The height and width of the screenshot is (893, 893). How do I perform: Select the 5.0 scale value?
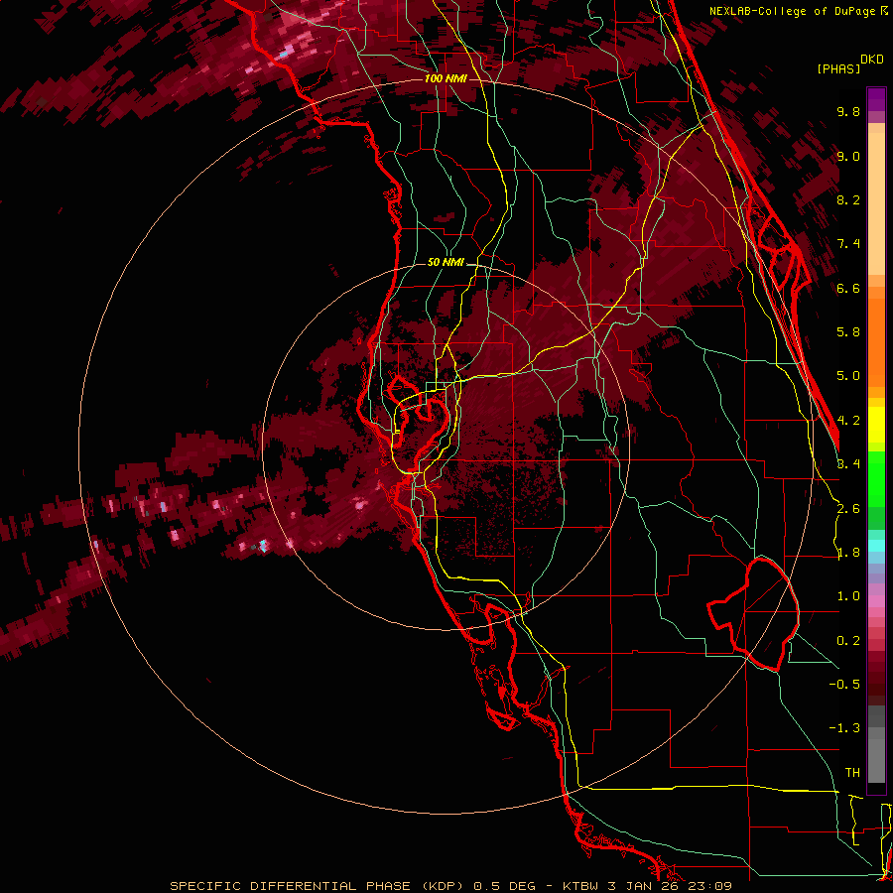(848, 376)
